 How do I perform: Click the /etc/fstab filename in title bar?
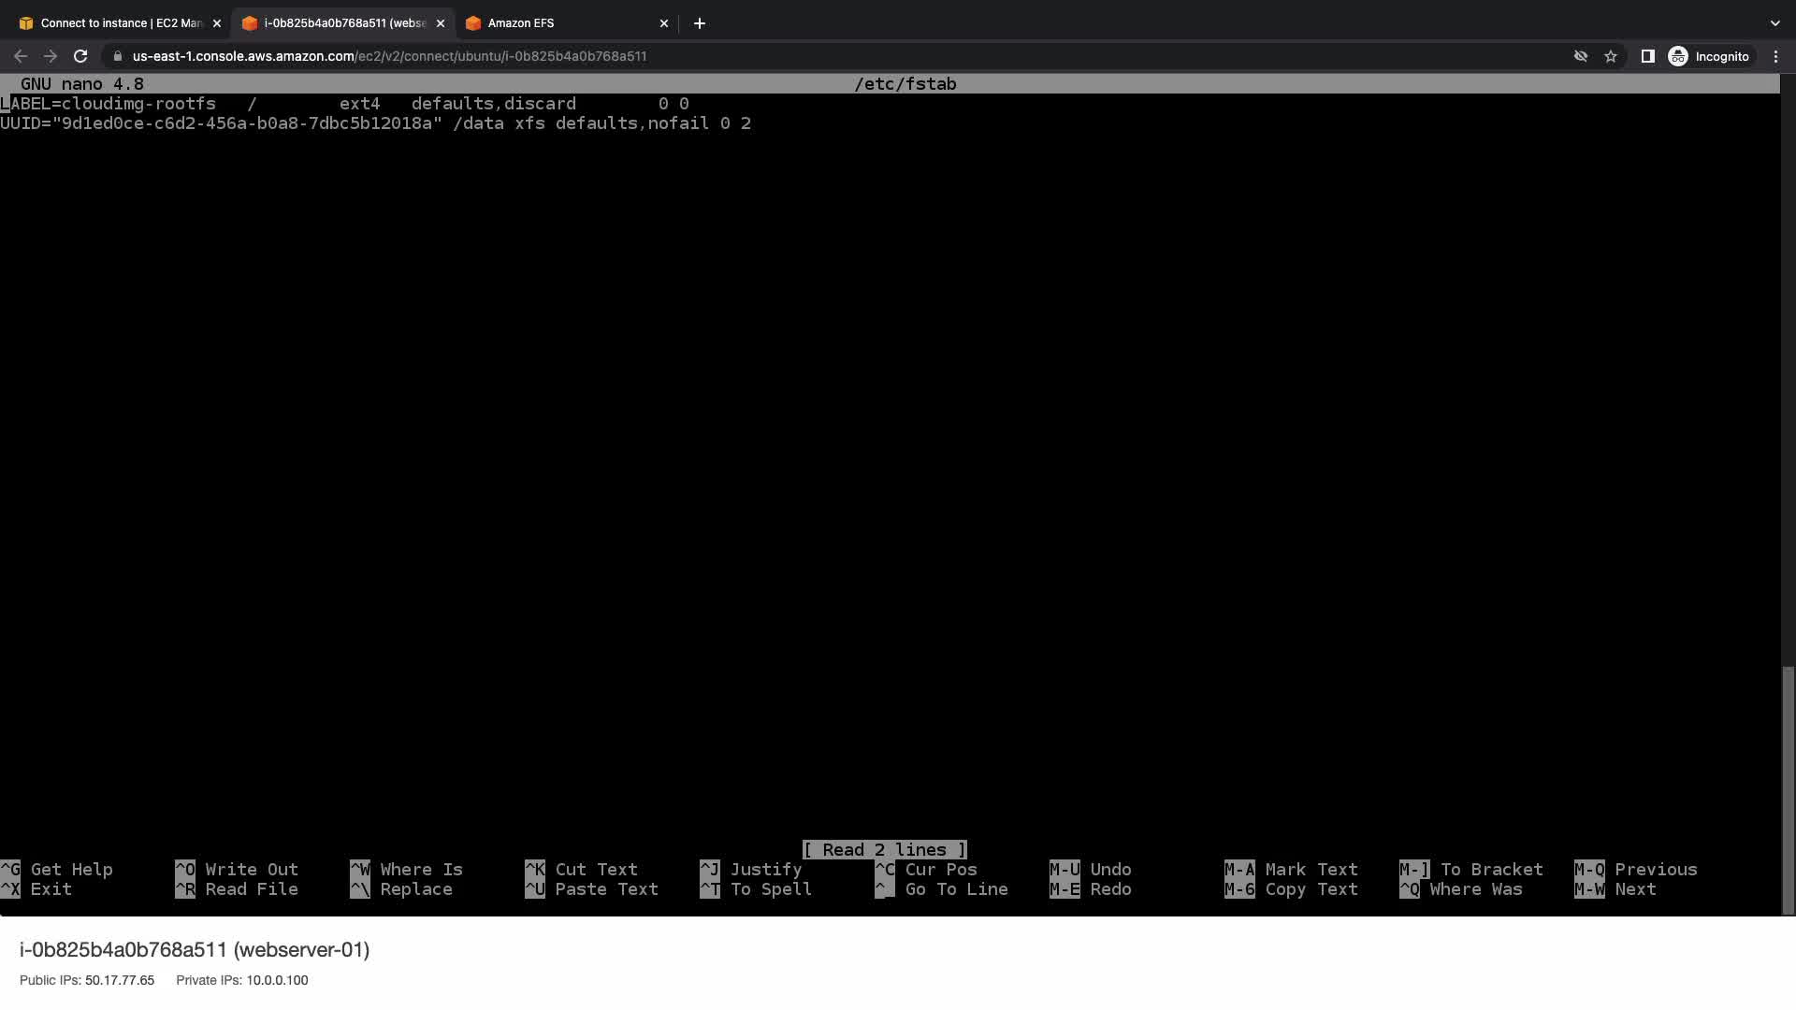905,84
